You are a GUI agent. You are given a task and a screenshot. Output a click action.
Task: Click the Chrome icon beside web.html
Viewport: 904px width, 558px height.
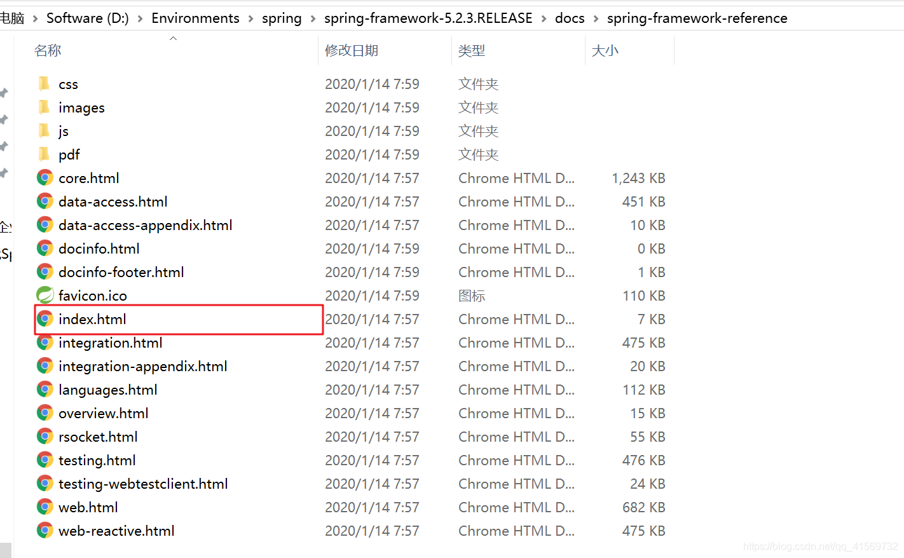[x=45, y=507]
